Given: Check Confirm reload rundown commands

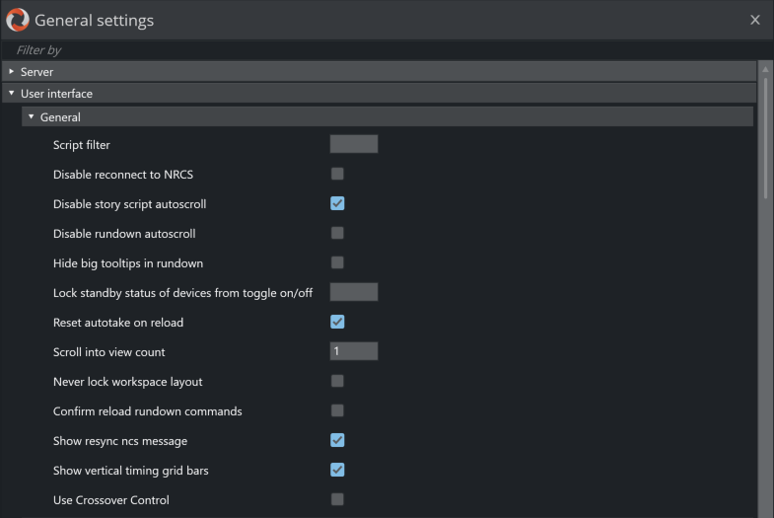Looking at the screenshot, I should point(337,410).
